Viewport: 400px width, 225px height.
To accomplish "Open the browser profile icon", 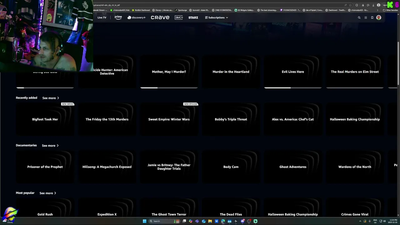I will (x=379, y=5).
